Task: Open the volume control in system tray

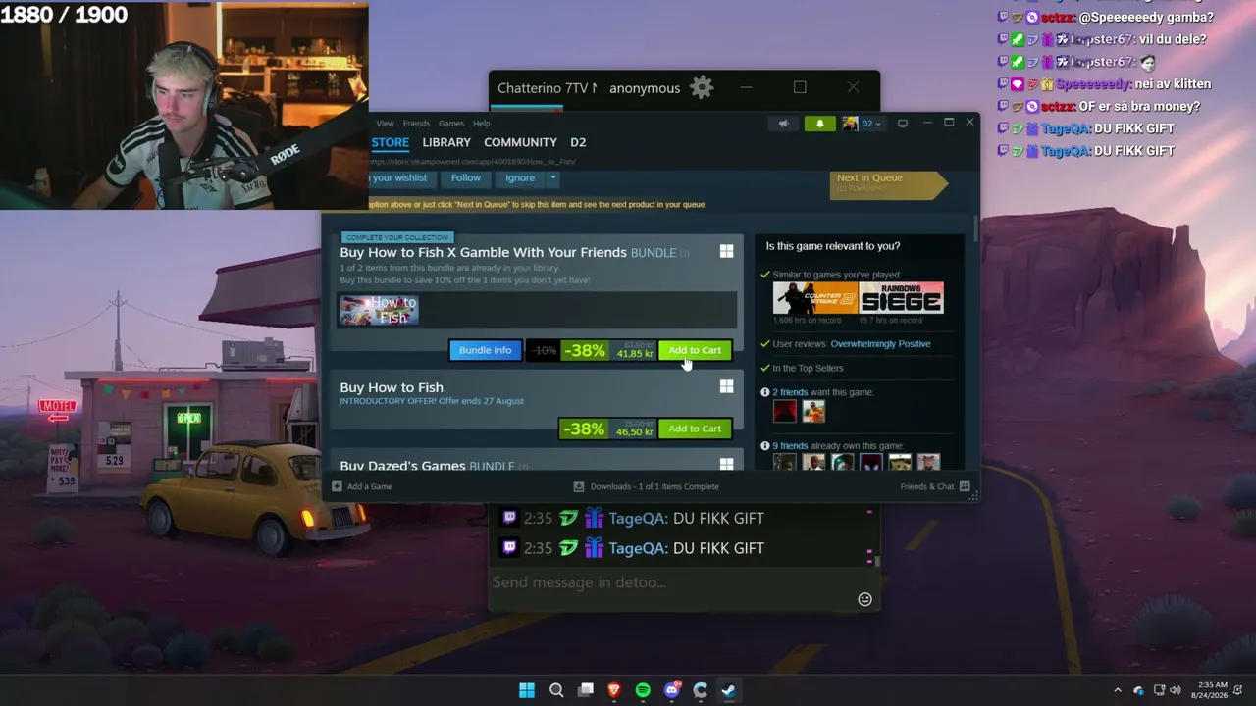Action: coord(1176,690)
